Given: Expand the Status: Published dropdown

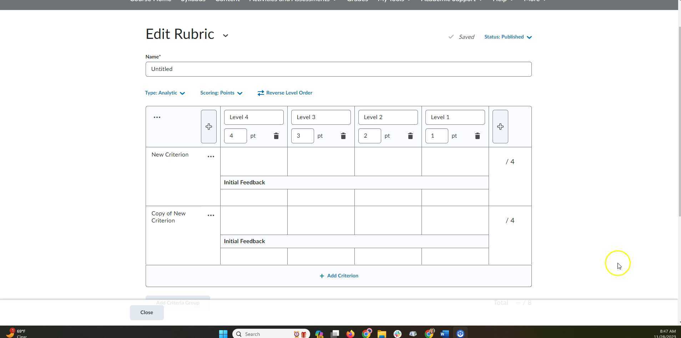Looking at the screenshot, I should click(x=508, y=37).
